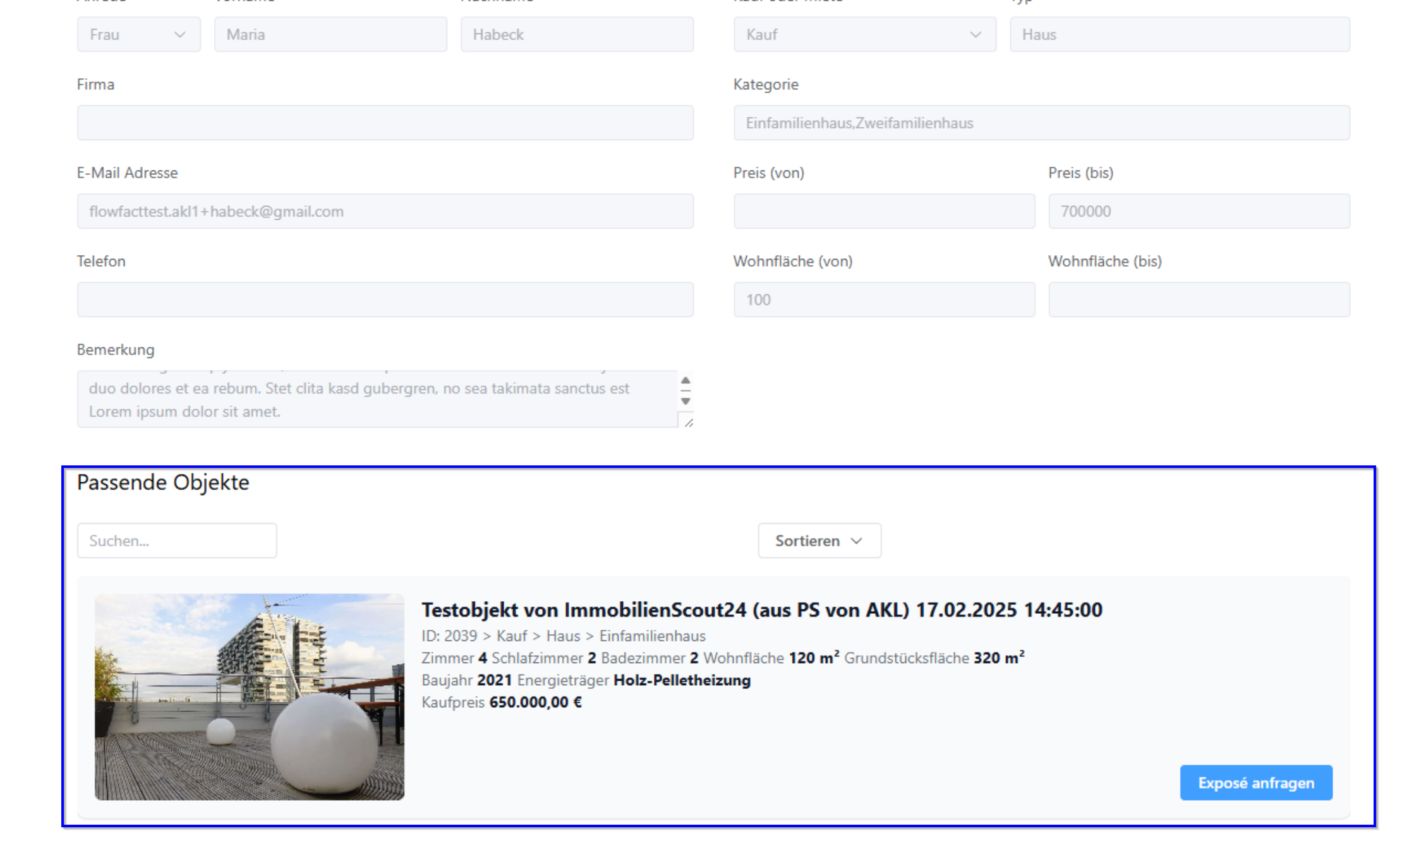Open the Sortieren dropdown
Image resolution: width=1414 pixels, height=843 pixels.
[819, 541]
